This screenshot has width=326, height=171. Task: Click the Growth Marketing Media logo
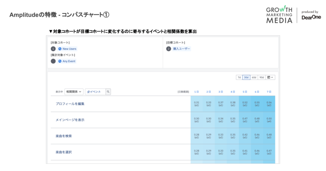pyautogui.click(x=279, y=14)
